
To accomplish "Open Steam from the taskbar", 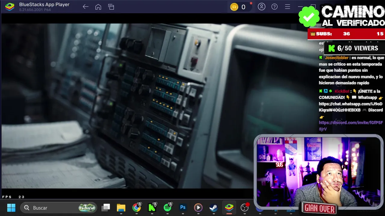I will pyautogui.click(x=214, y=208).
